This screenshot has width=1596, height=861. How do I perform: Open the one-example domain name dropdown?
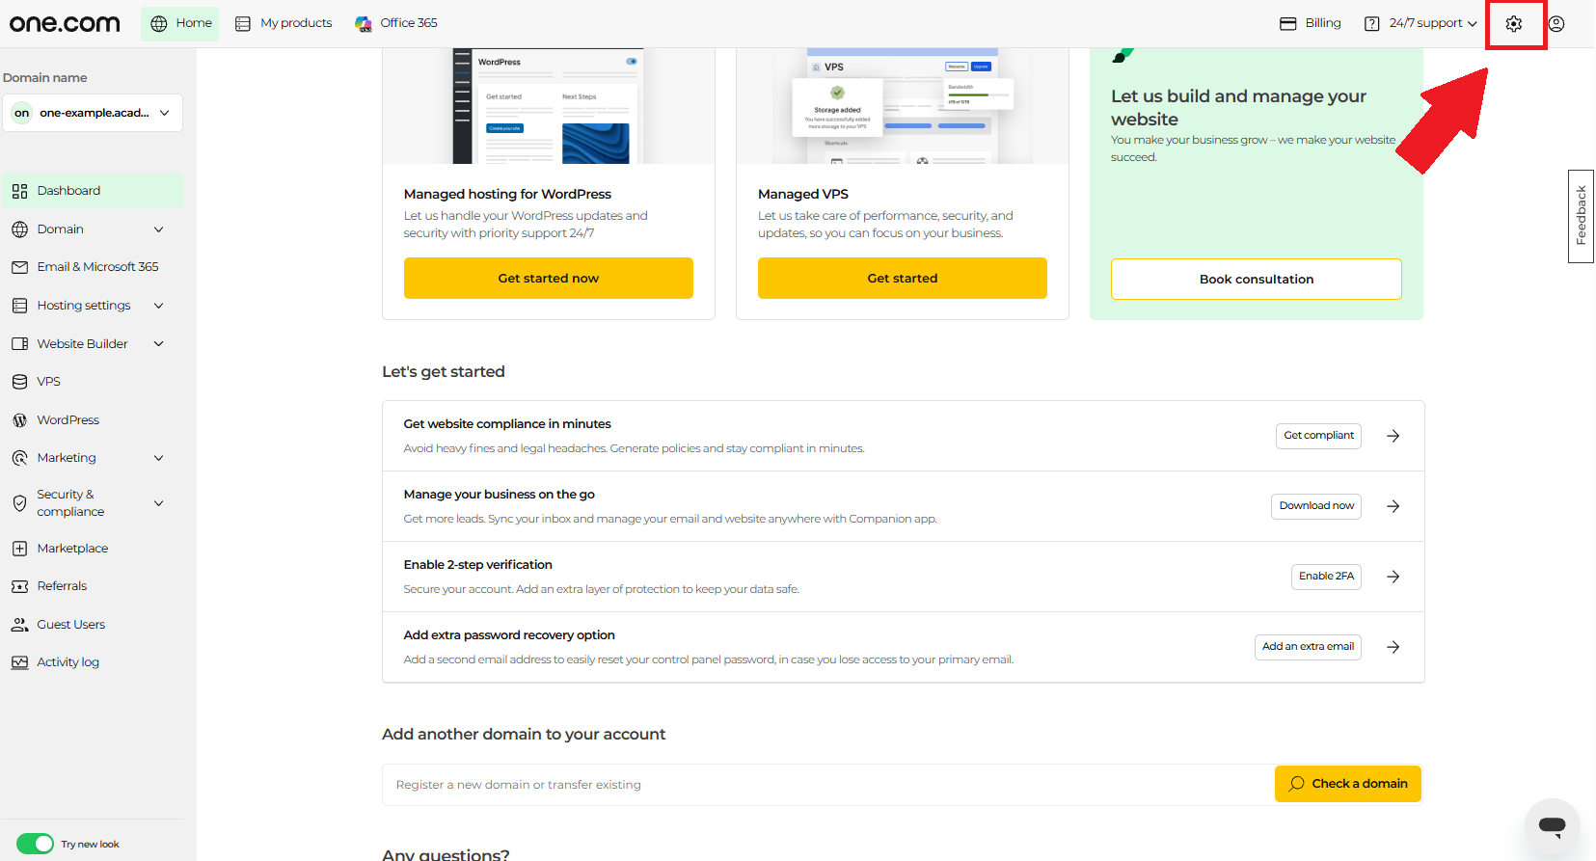[x=93, y=113]
